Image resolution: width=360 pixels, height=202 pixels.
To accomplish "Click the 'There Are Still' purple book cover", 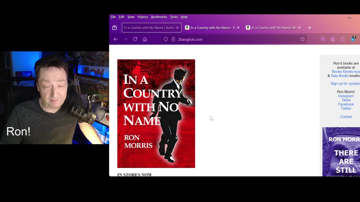I will click(x=341, y=152).
